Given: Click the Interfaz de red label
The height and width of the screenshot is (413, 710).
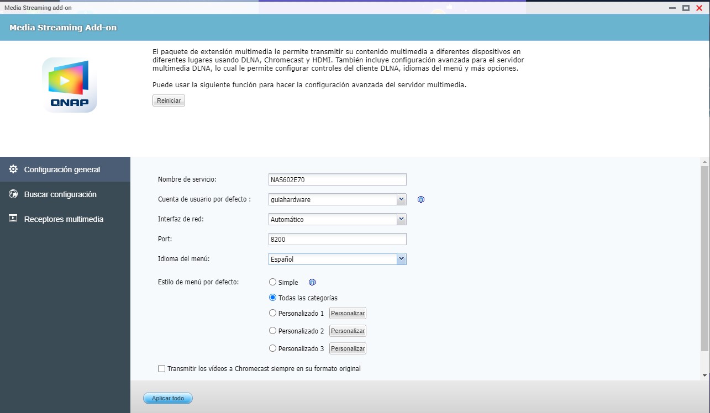Looking at the screenshot, I should pyautogui.click(x=181, y=219).
